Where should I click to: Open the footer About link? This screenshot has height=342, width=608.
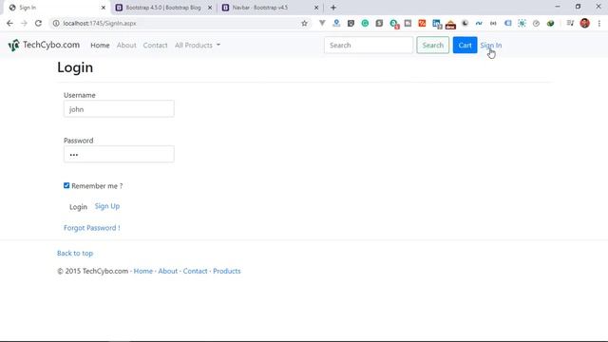click(167, 271)
